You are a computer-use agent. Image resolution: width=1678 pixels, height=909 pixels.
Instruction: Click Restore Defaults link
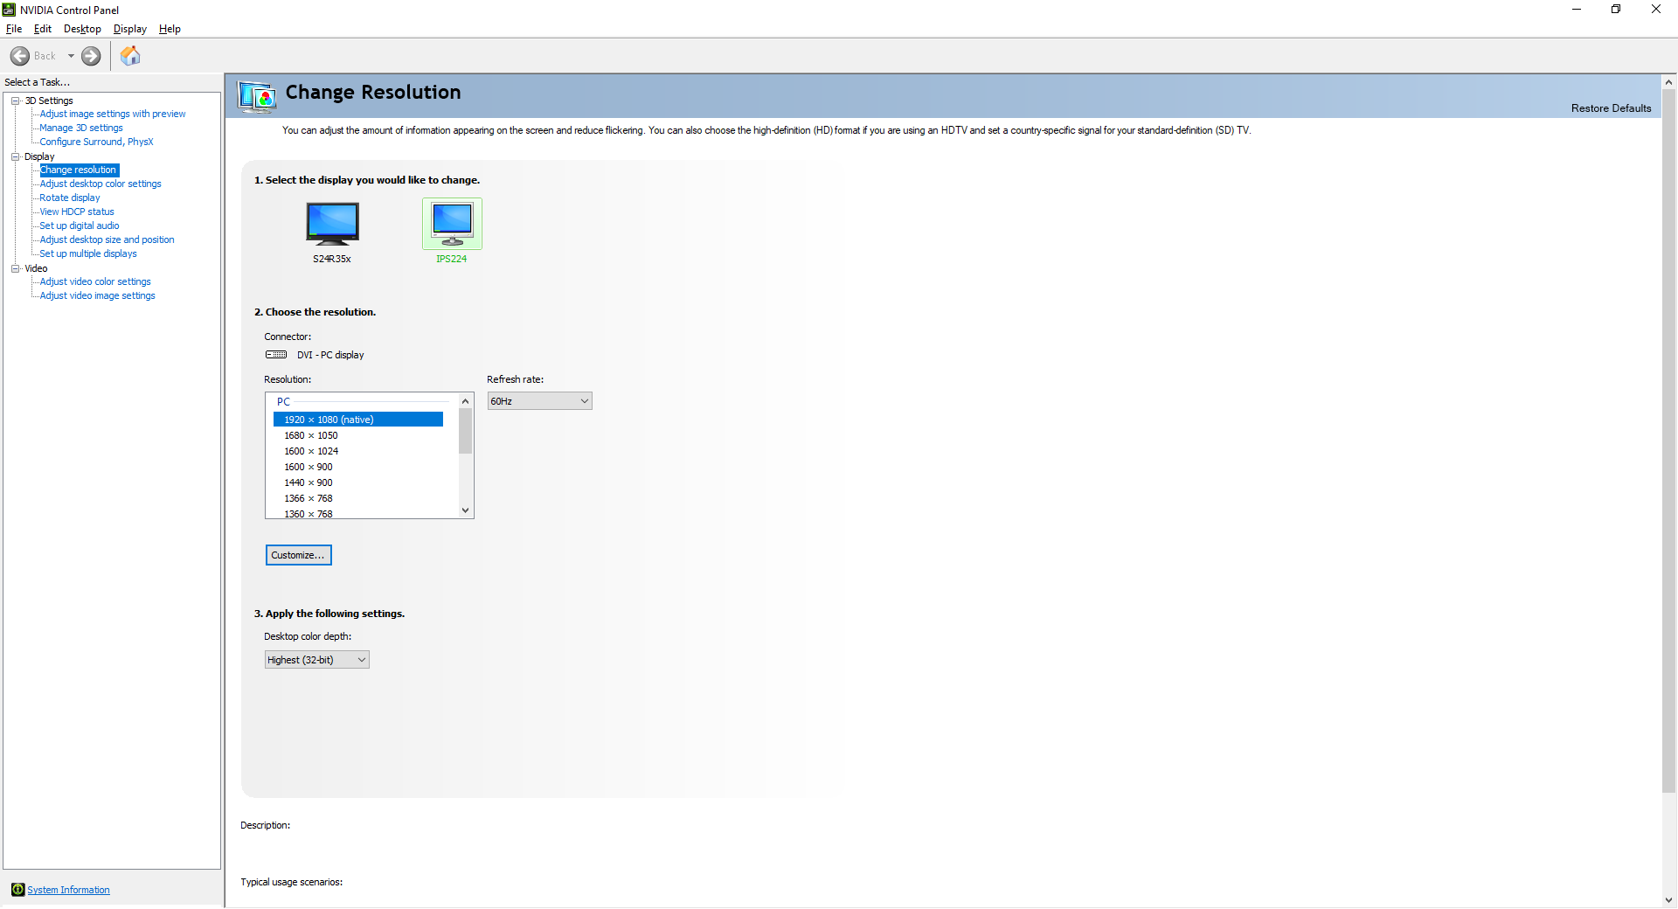pos(1611,108)
